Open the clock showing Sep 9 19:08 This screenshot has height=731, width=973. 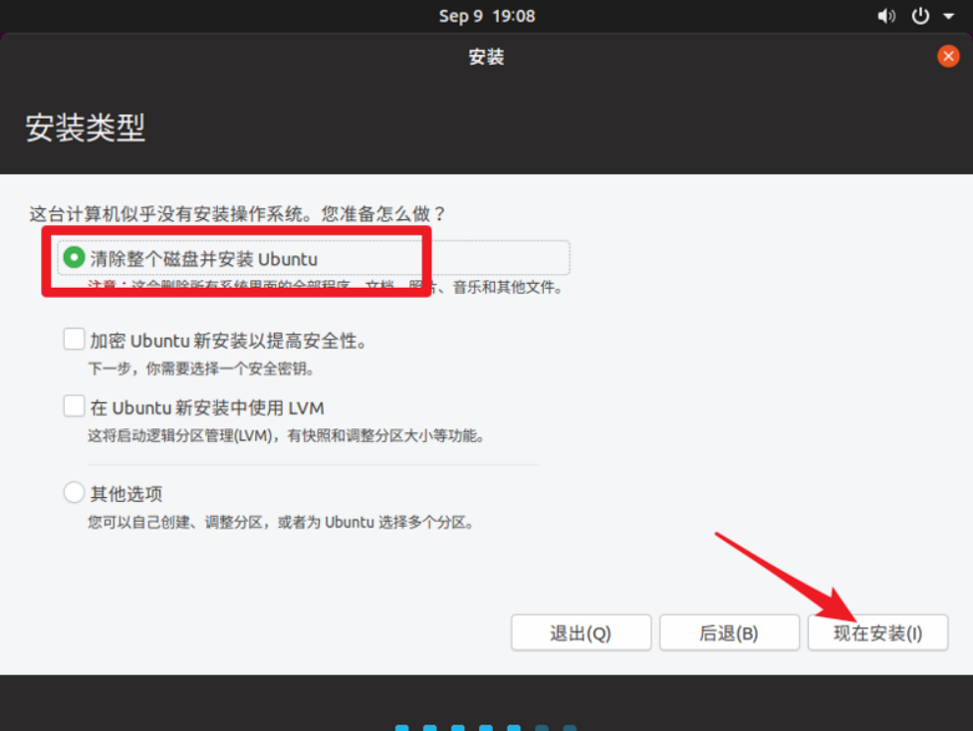pyautogui.click(x=486, y=16)
